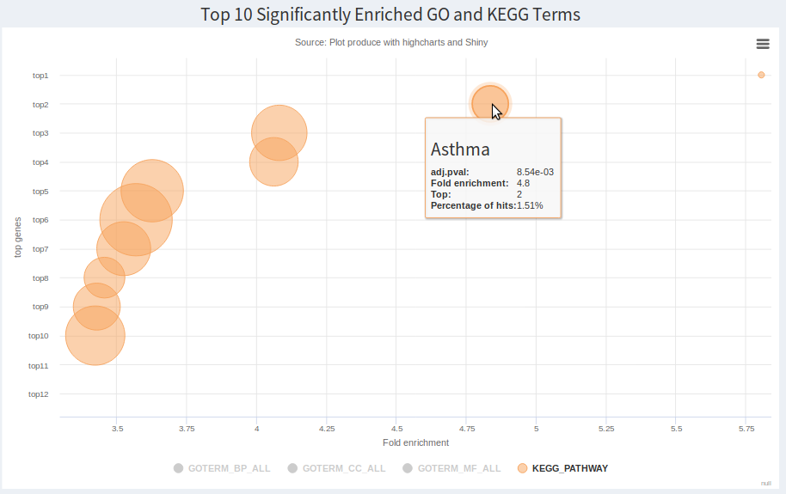
Task: Select the tiny top1 bubble at far right
Action: pyautogui.click(x=761, y=75)
